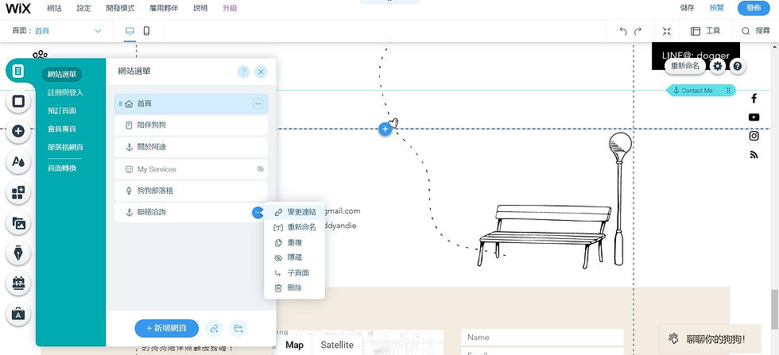Open the 設定 top menu
Viewport: 779px width, 355px height.
point(84,9)
